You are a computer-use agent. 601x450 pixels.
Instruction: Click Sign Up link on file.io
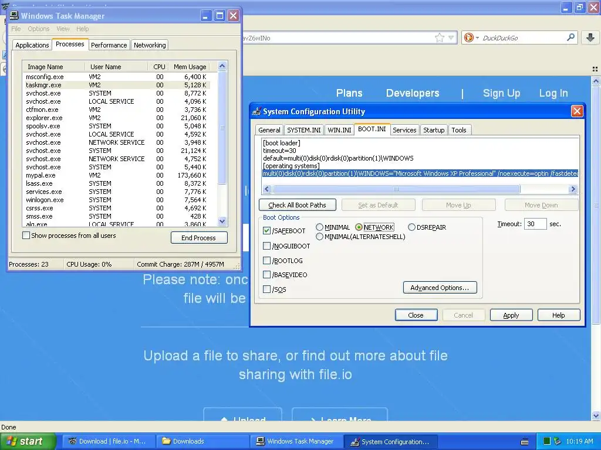coord(501,93)
